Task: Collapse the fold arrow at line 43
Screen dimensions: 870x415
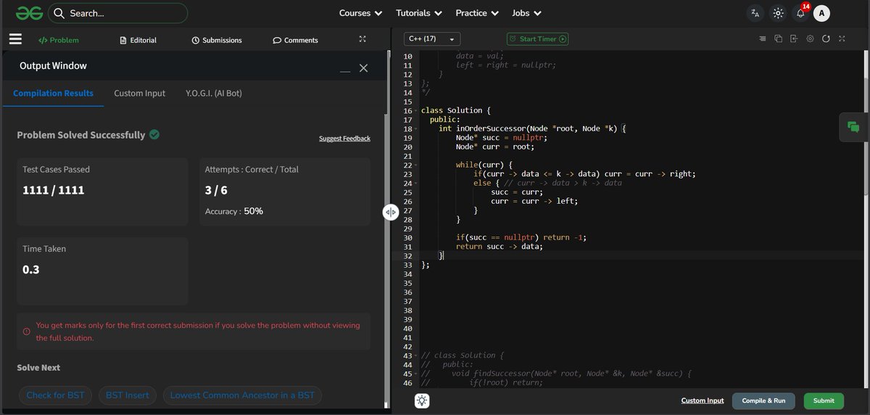Action: pos(415,356)
